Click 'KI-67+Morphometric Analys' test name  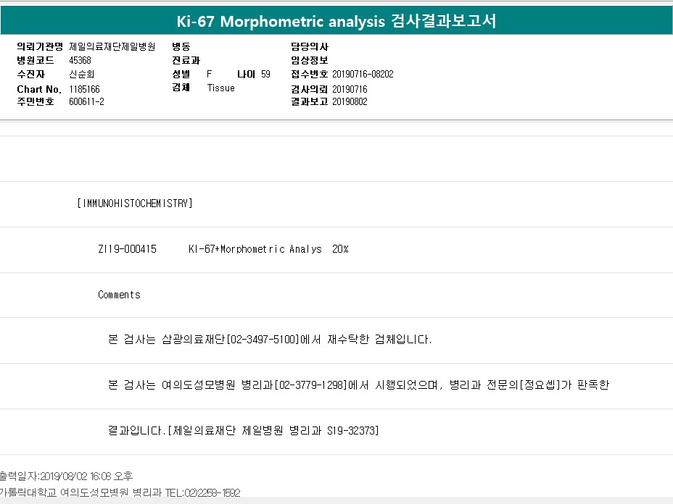(255, 249)
